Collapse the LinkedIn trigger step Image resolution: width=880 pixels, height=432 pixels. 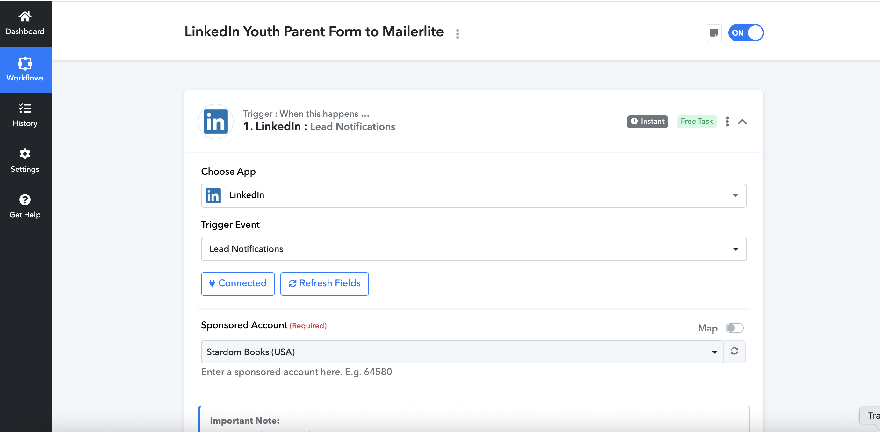point(742,122)
